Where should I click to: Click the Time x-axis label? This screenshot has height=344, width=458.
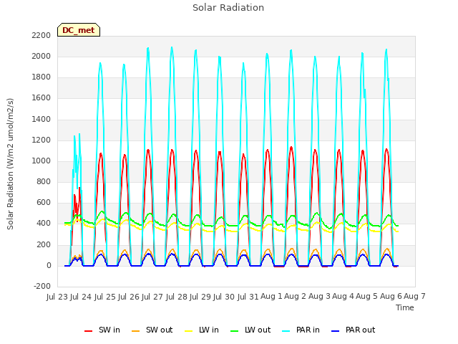(404, 307)
